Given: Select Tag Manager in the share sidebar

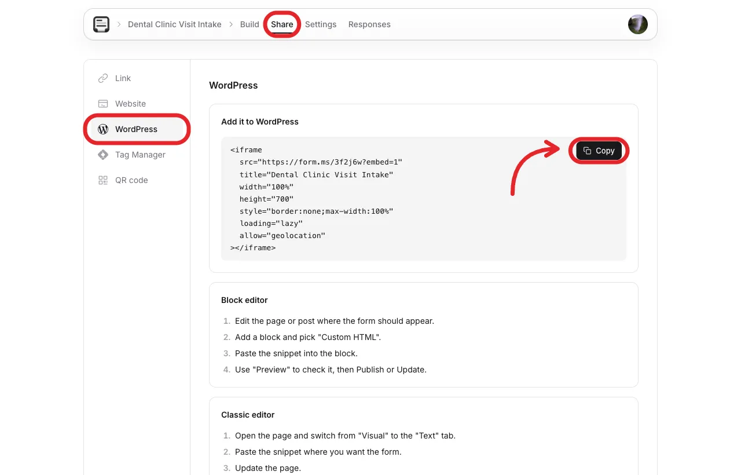Looking at the screenshot, I should 137,155.
